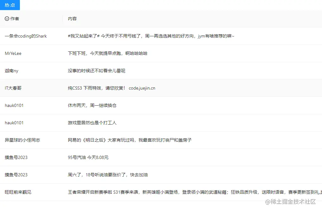Select the post 王者荣耀开启新赛季啦

195,192
